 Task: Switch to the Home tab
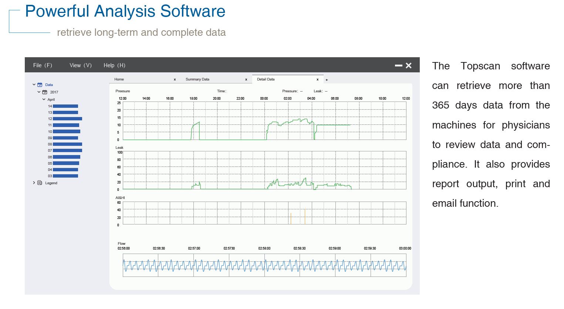point(119,79)
